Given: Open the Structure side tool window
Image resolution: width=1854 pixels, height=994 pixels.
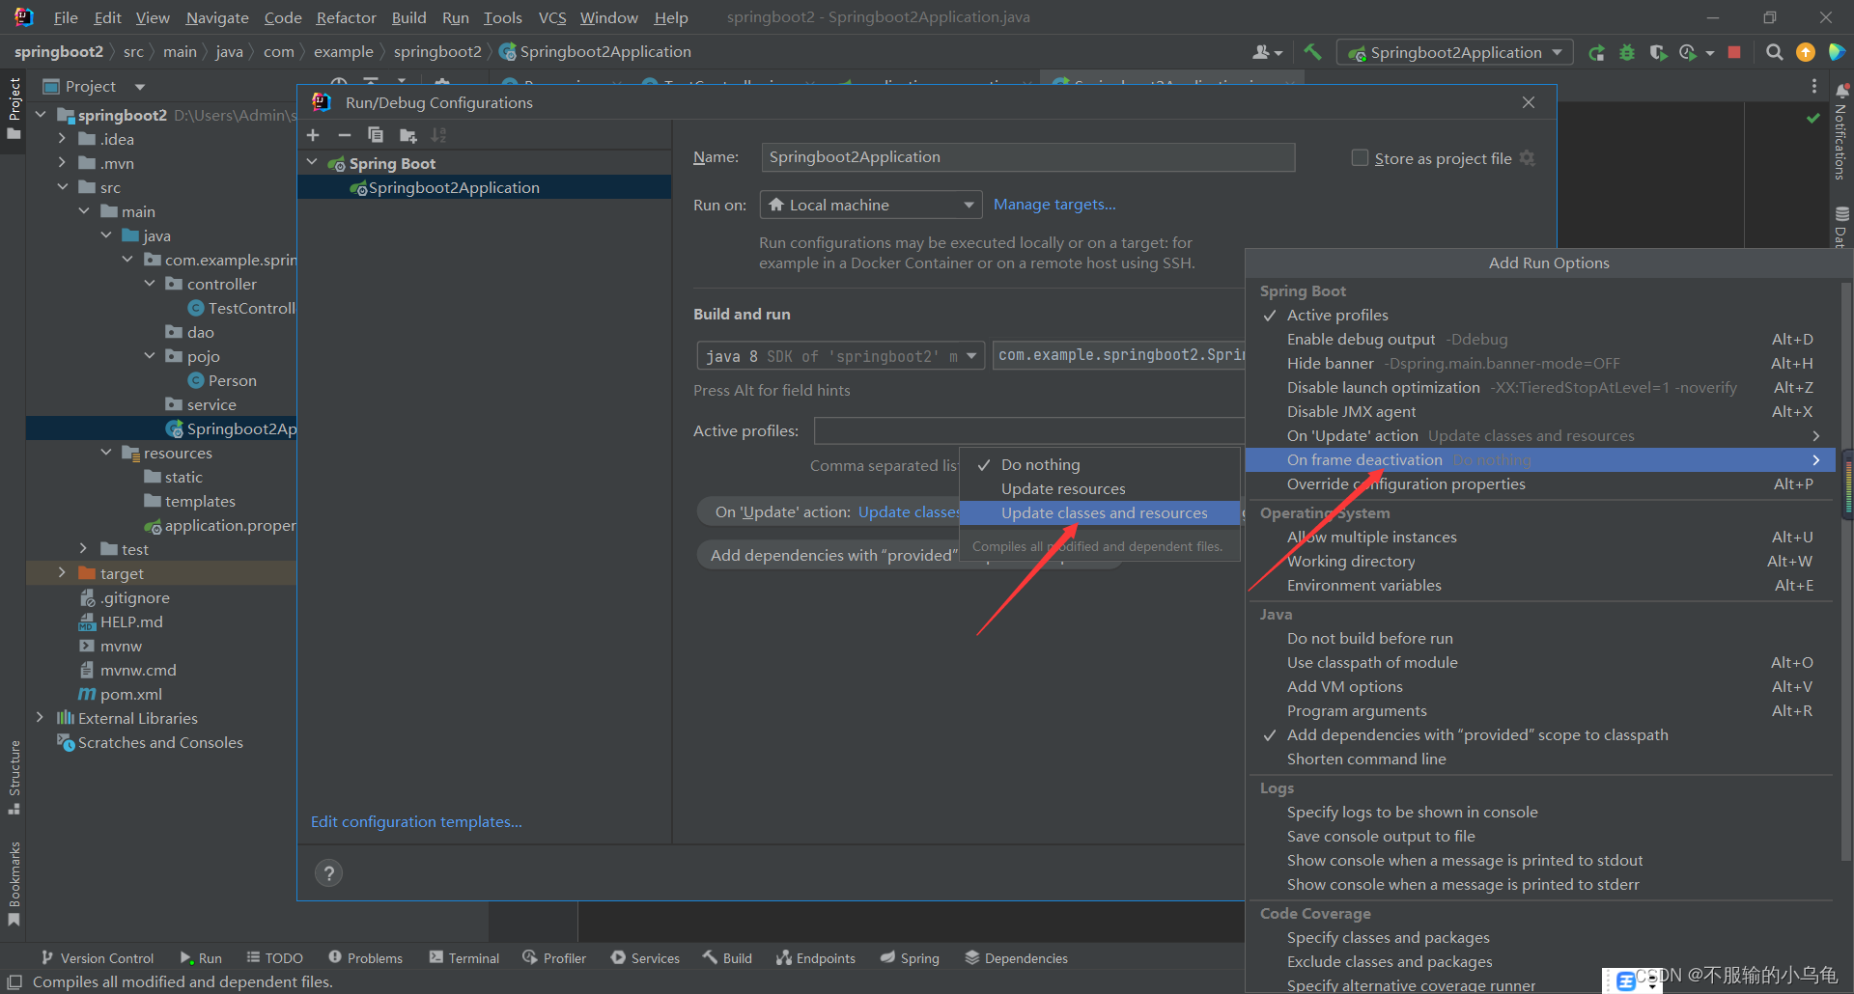Looking at the screenshot, I should [14, 778].
